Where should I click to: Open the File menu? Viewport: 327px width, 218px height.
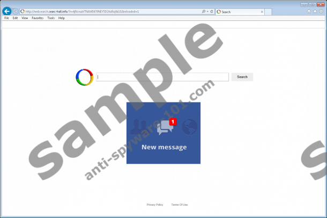(7, 18)
